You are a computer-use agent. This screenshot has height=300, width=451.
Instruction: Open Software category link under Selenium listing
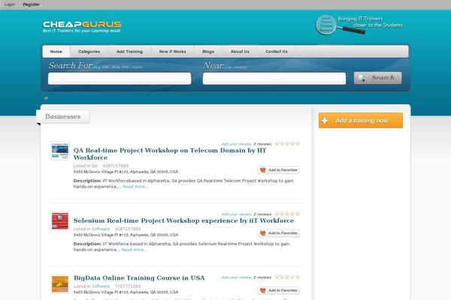(x=101, y=229)
